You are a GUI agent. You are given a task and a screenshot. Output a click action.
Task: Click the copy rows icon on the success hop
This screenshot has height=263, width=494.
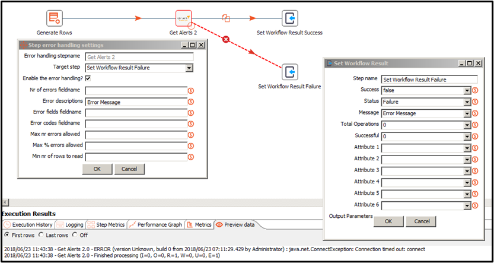click(x=225, y=18)
